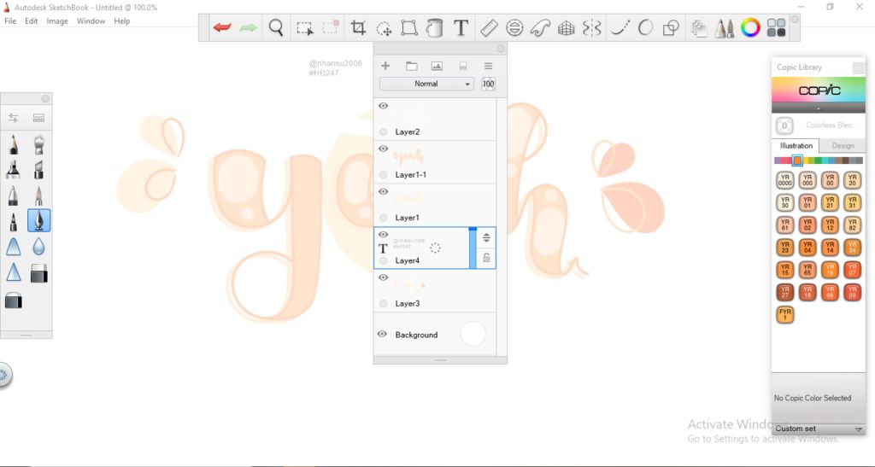The height and width of the screenshot is (467, 875).
Task: Select the airbrush in brush palette
Action: (x=38, y=144)
